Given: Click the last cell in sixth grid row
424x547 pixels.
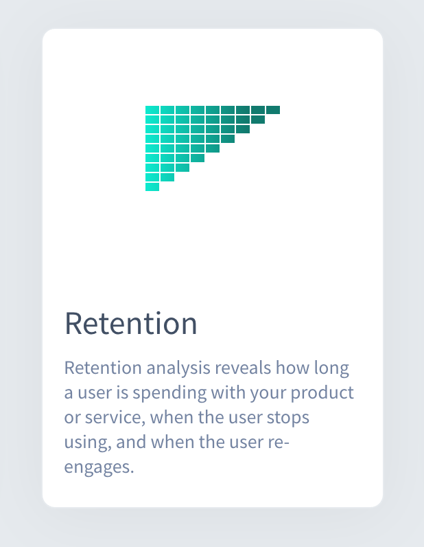Looking at the screenshot, I should (x=198, y=158).
